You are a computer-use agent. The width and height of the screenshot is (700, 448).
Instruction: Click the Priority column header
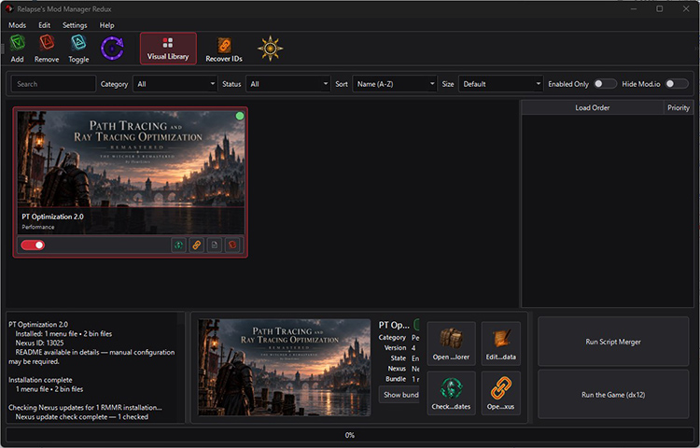679,107
